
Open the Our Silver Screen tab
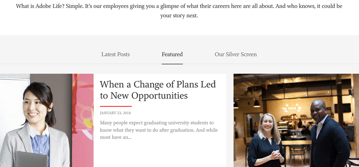pos(236,54)
